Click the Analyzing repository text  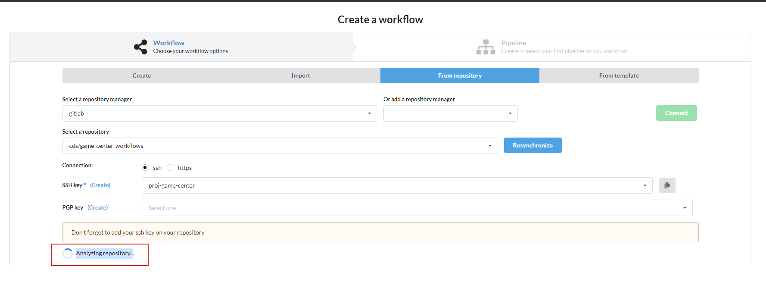105,253
